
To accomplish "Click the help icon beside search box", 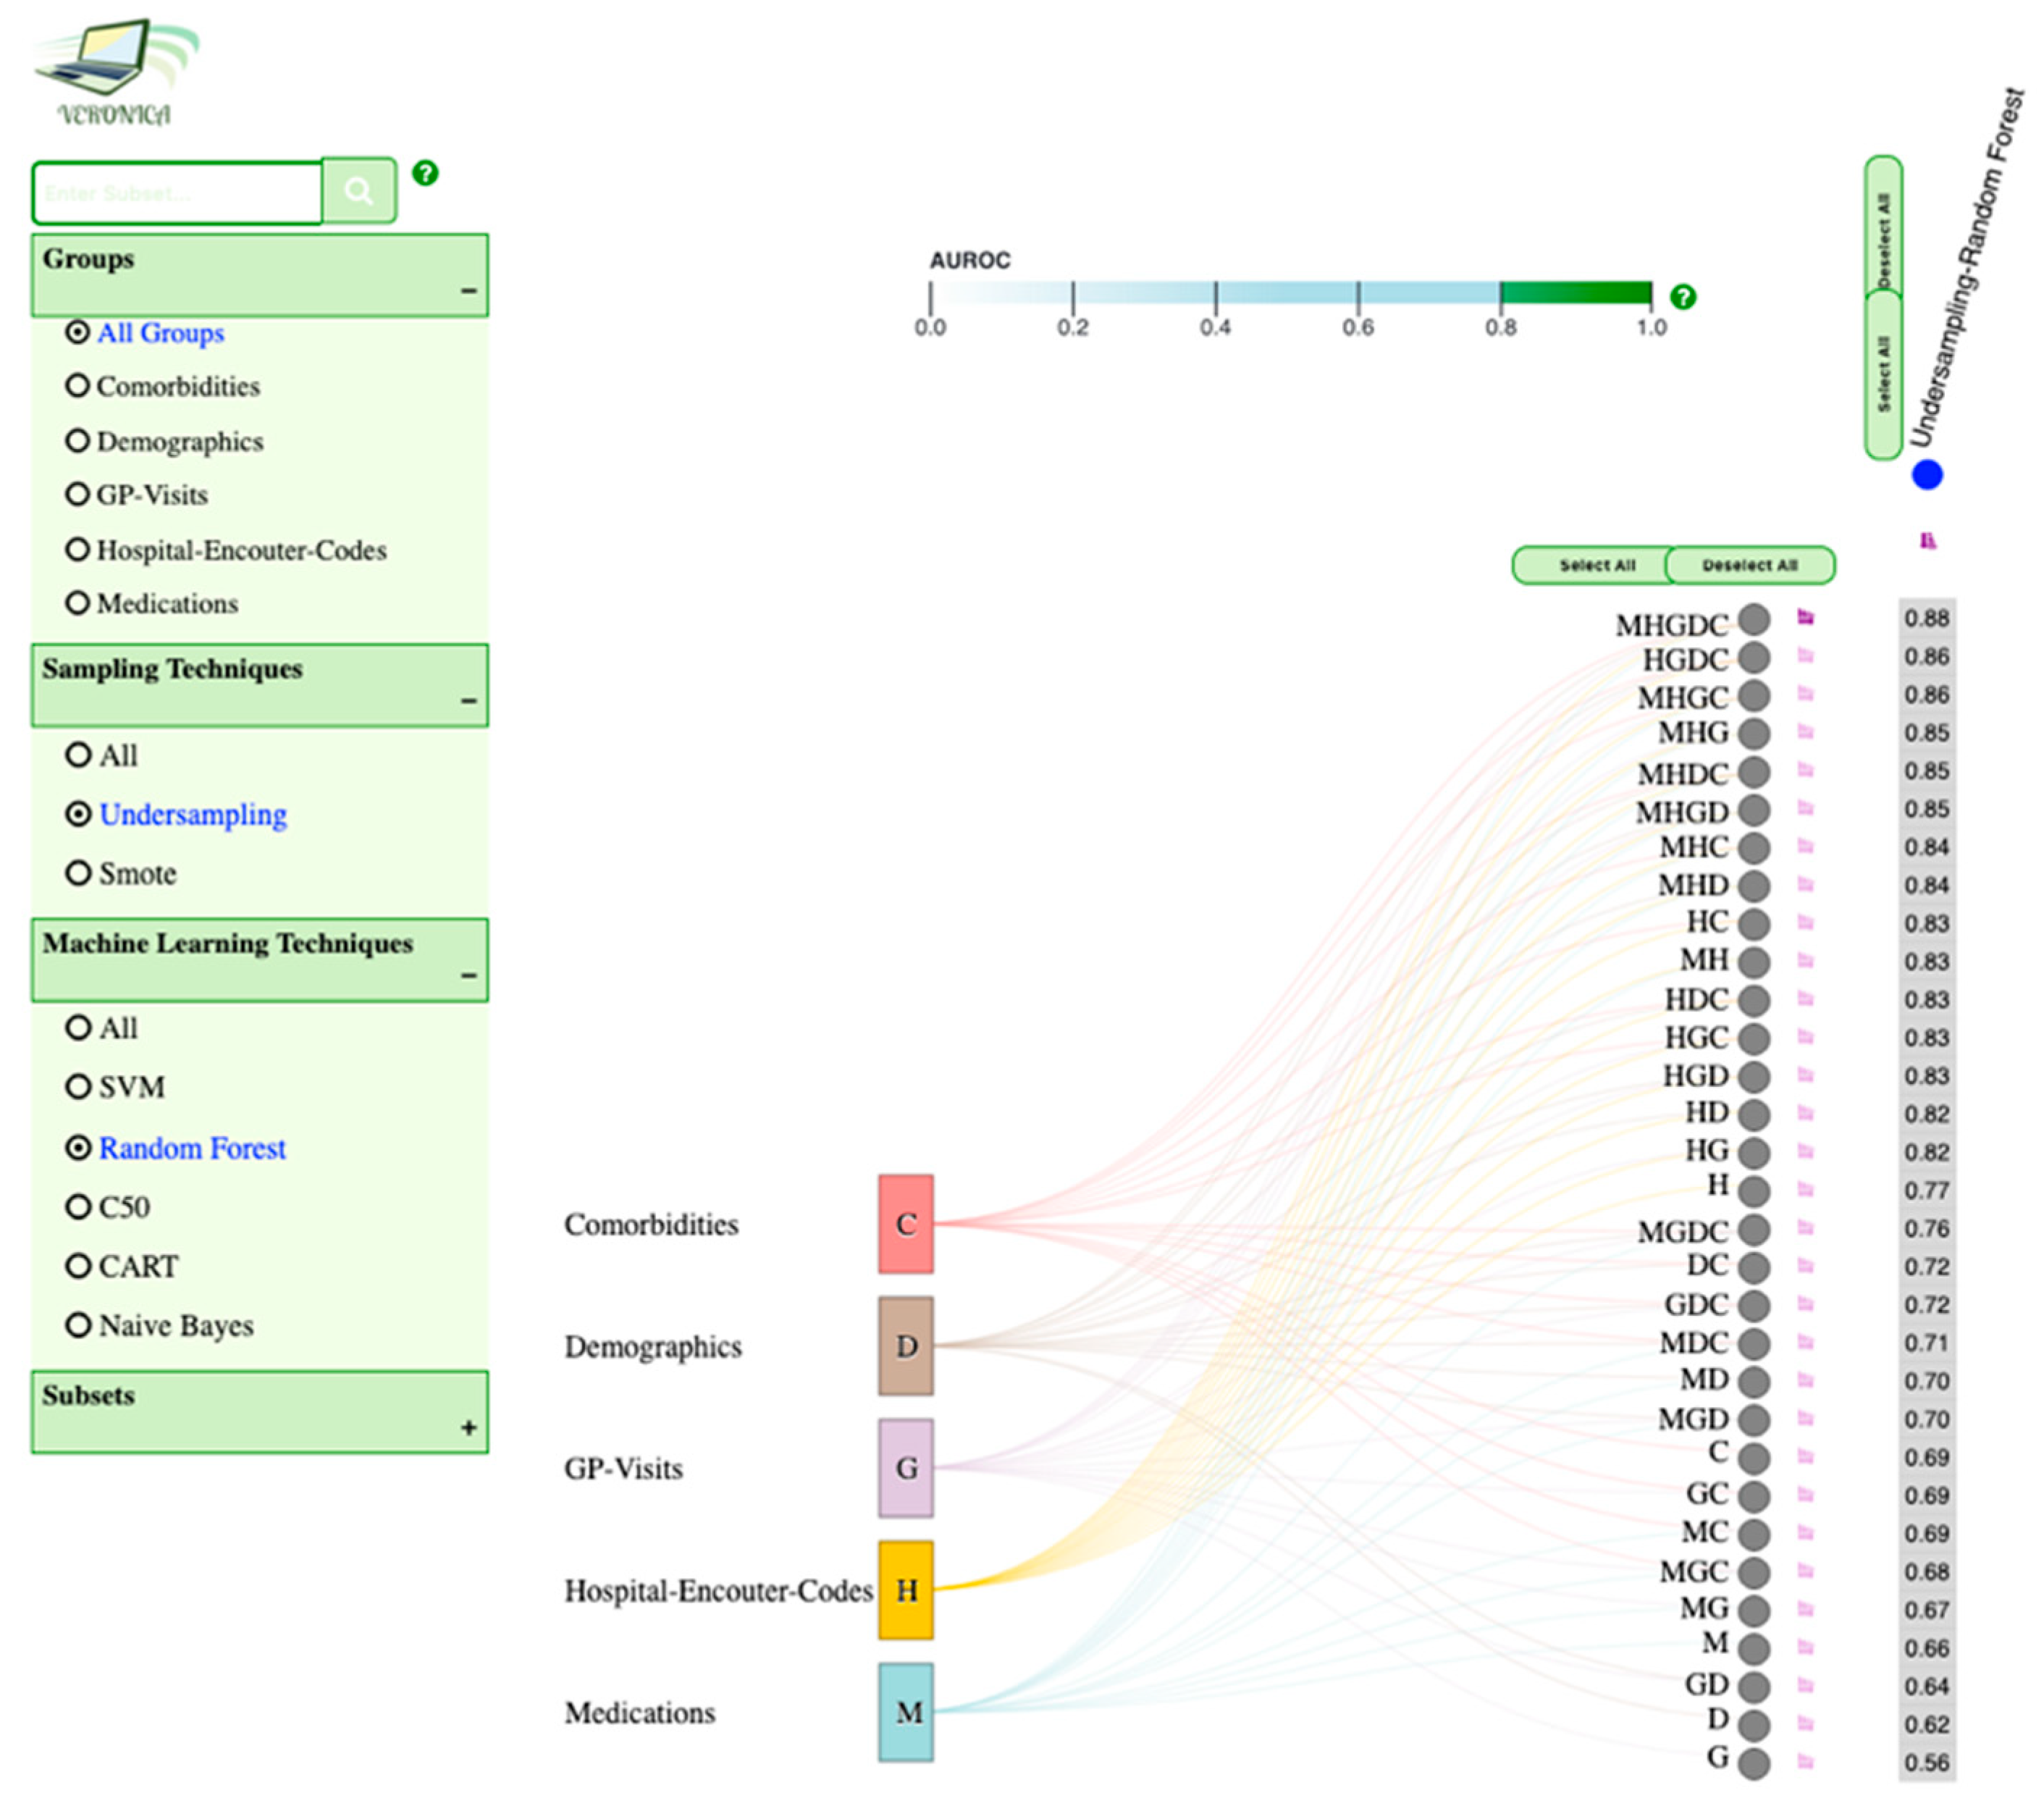I will tap(425, 173).
